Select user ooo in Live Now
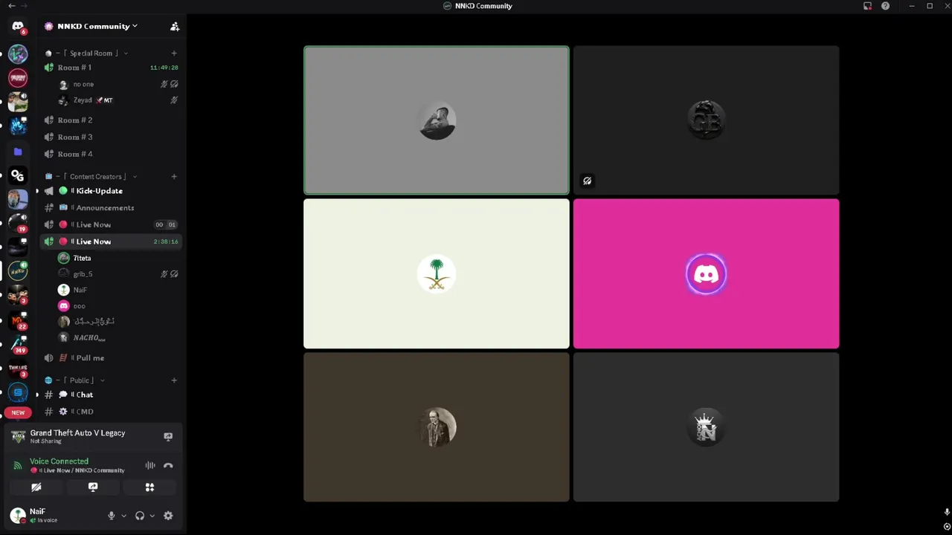 click(x=118, y=306)
